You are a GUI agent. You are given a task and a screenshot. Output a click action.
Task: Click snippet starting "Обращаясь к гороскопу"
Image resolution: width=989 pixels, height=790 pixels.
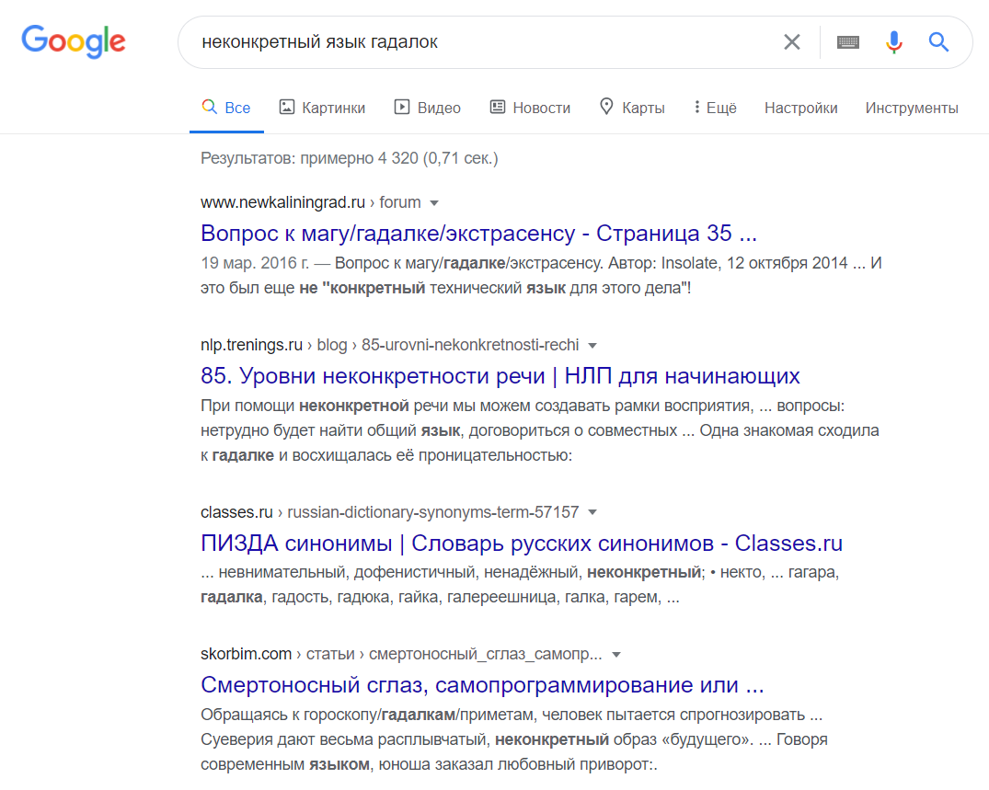point(514,739)
